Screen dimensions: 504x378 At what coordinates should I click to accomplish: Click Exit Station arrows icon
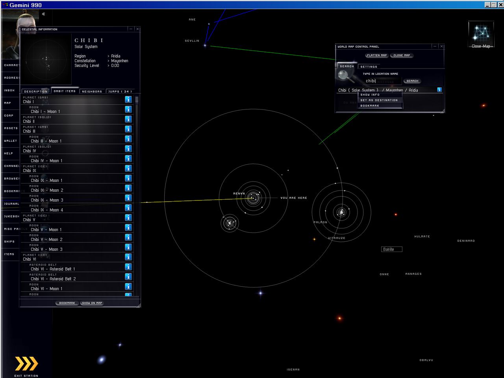point(26,364)
